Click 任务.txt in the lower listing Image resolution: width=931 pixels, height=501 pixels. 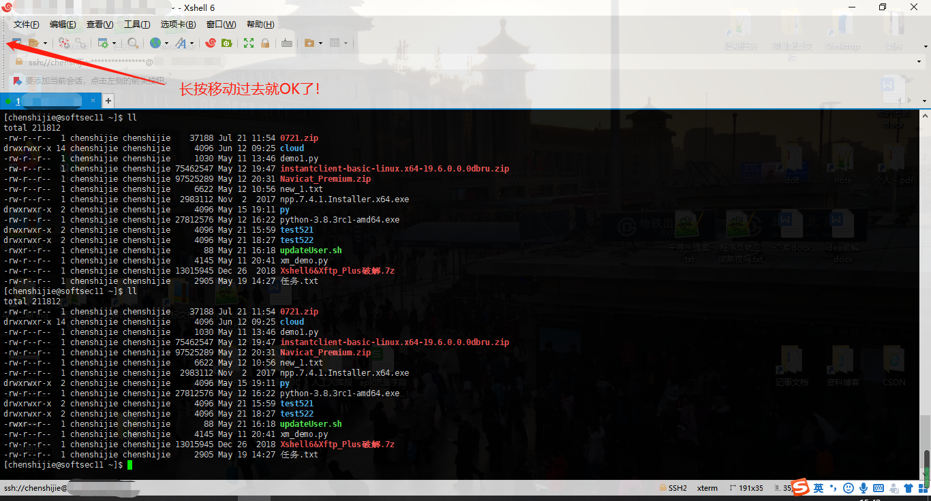click(x=299, y=455)
